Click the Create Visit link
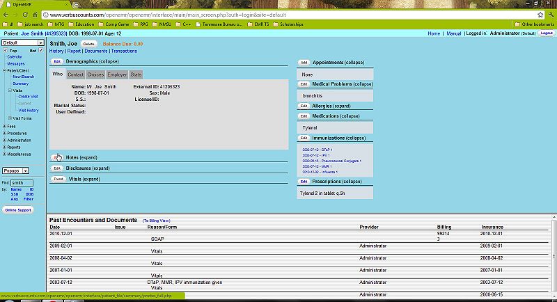557x302 pixels. click(x=28, y=97)
